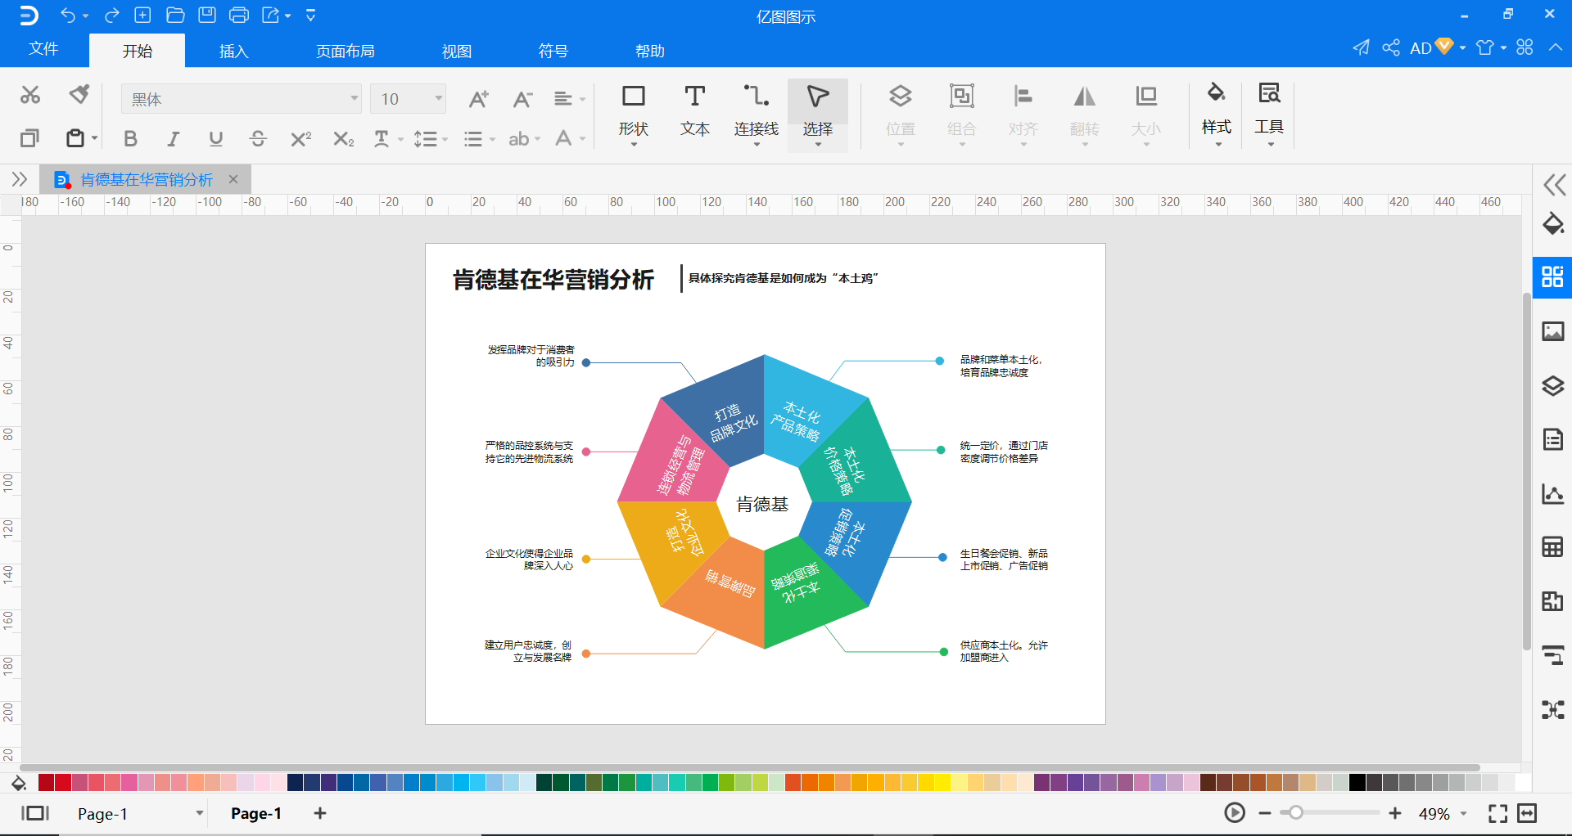Toggle fit-width view icon
Viewport: 1572px width, 836px height.
pos(1527,813)
